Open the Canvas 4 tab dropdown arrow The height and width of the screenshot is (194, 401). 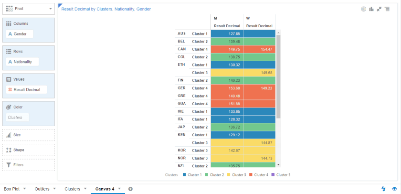coord(119,189)
